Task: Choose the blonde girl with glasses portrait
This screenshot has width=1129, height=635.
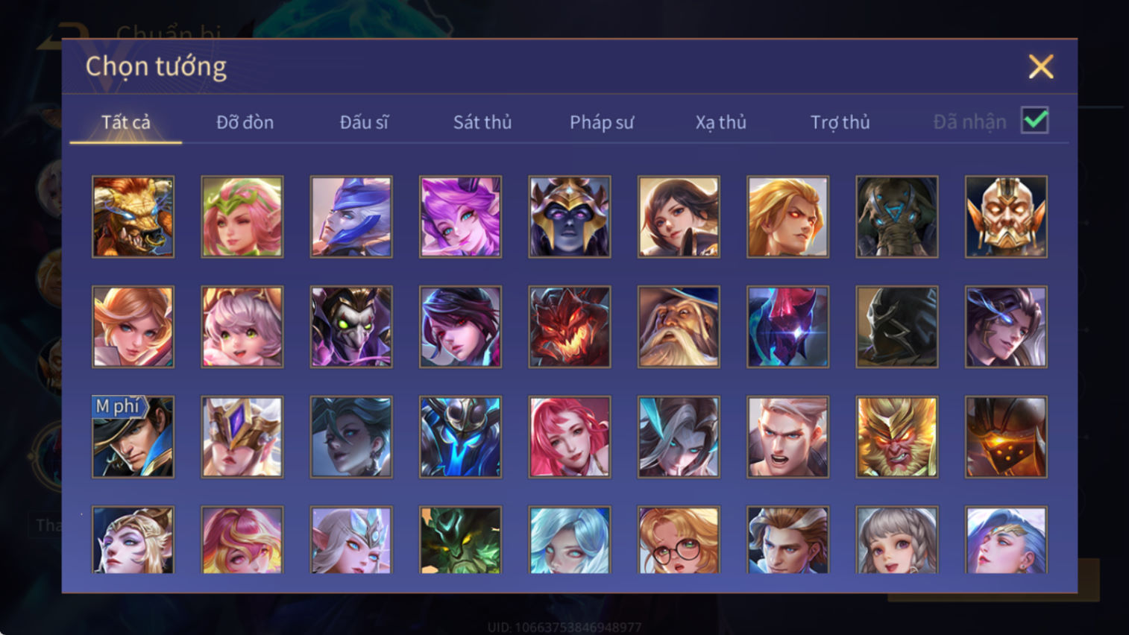Action: click(679, 540)
